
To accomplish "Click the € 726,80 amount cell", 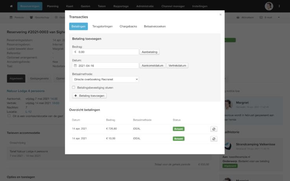I will (x=111, y=129).
